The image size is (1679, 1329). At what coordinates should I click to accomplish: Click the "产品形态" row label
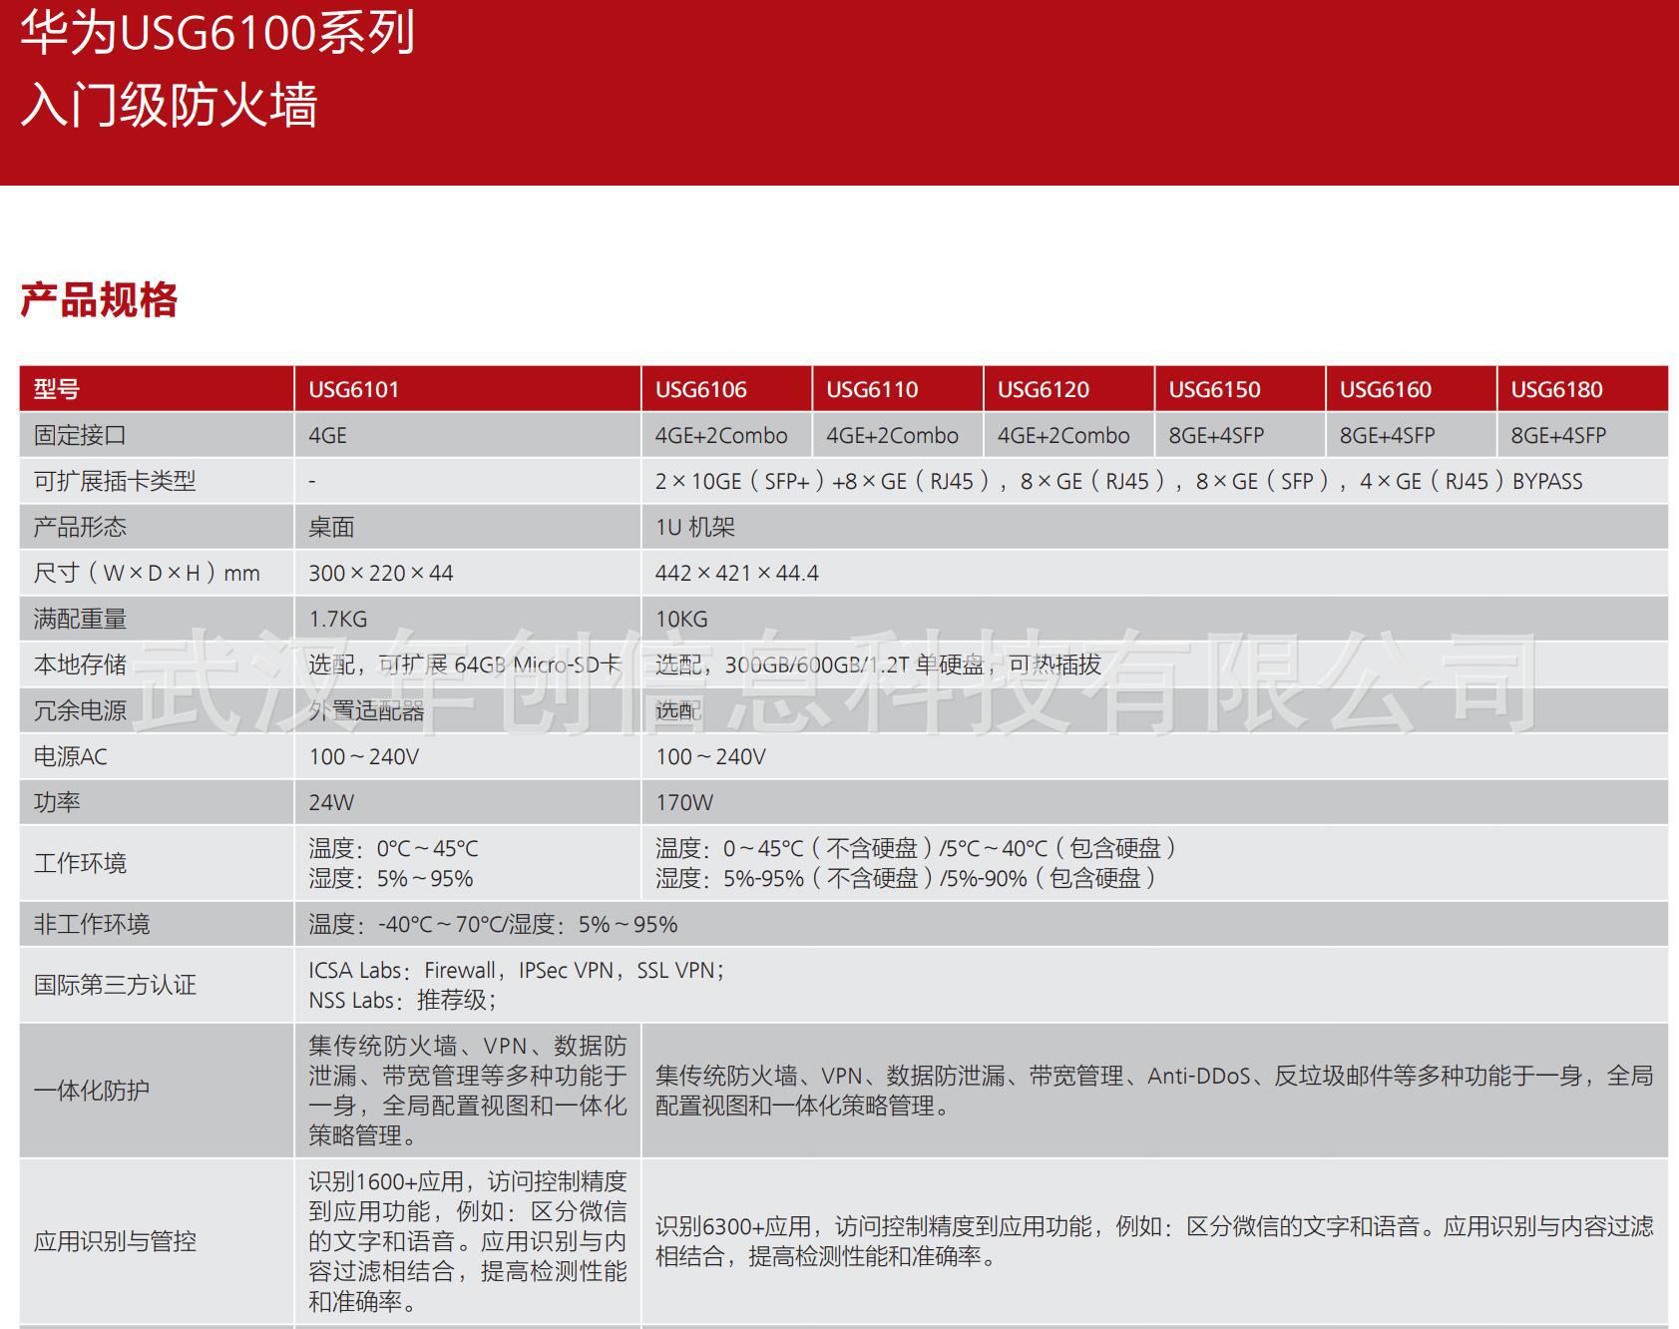pos(80,527)
